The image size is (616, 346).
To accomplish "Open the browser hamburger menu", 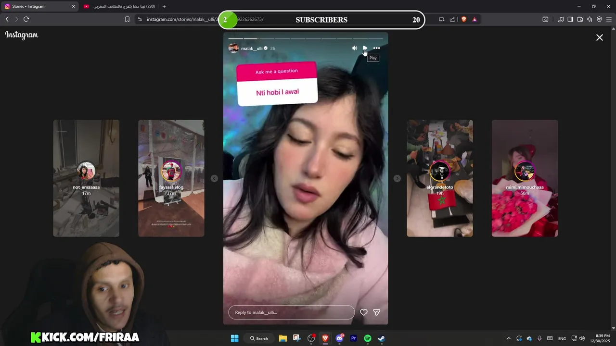I will [x=609, y=19].
